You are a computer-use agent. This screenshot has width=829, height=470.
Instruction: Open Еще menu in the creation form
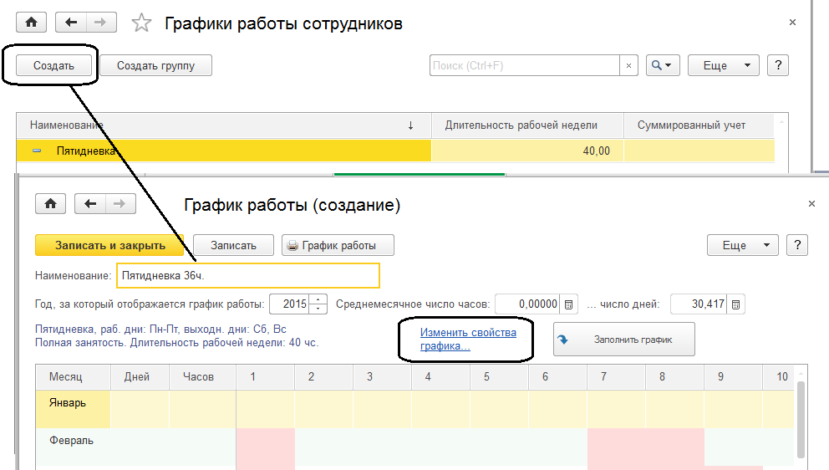tap(742, 246)
